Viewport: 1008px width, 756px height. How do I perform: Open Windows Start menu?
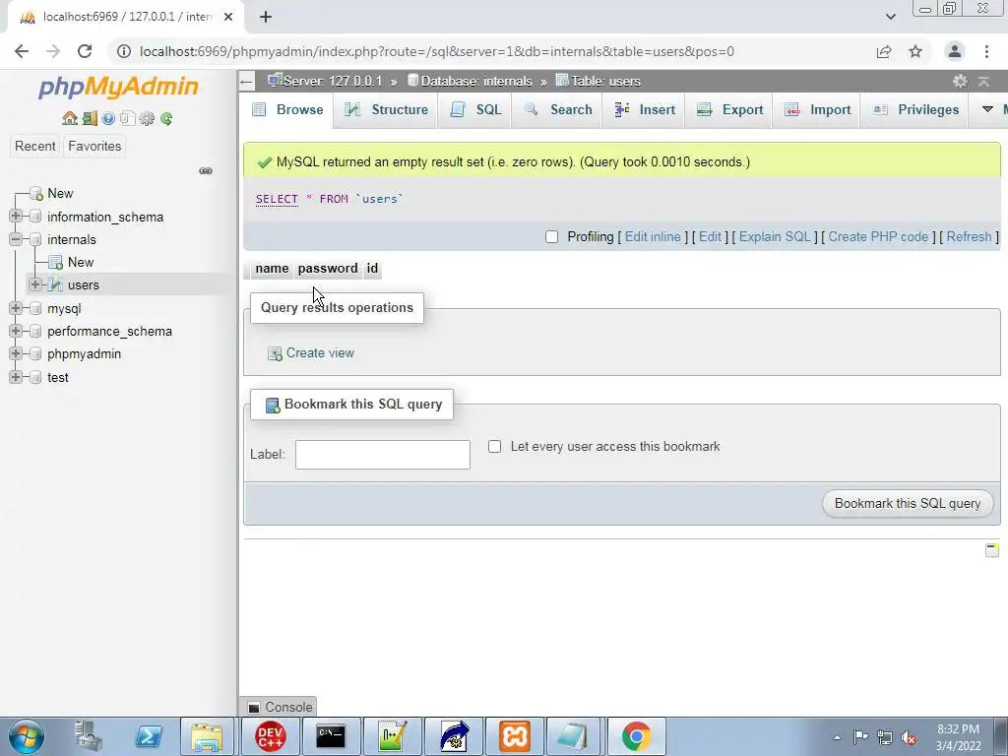[x=26, y=736]
